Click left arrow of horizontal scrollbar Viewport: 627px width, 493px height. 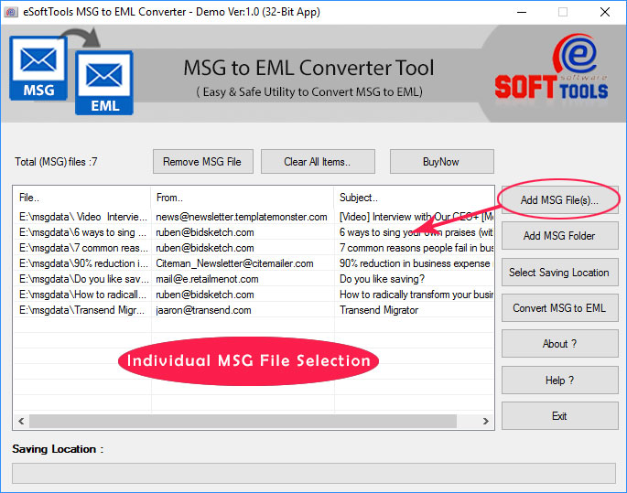pyautogui.click(x=21, y=421)
